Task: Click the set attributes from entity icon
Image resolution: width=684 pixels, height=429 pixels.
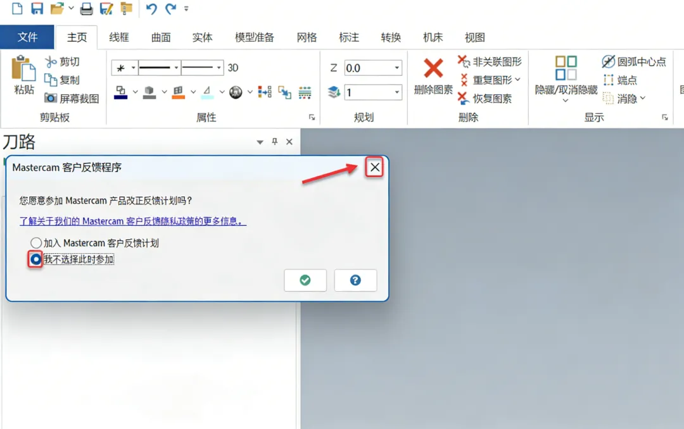Action: click(x=265, y=92)
